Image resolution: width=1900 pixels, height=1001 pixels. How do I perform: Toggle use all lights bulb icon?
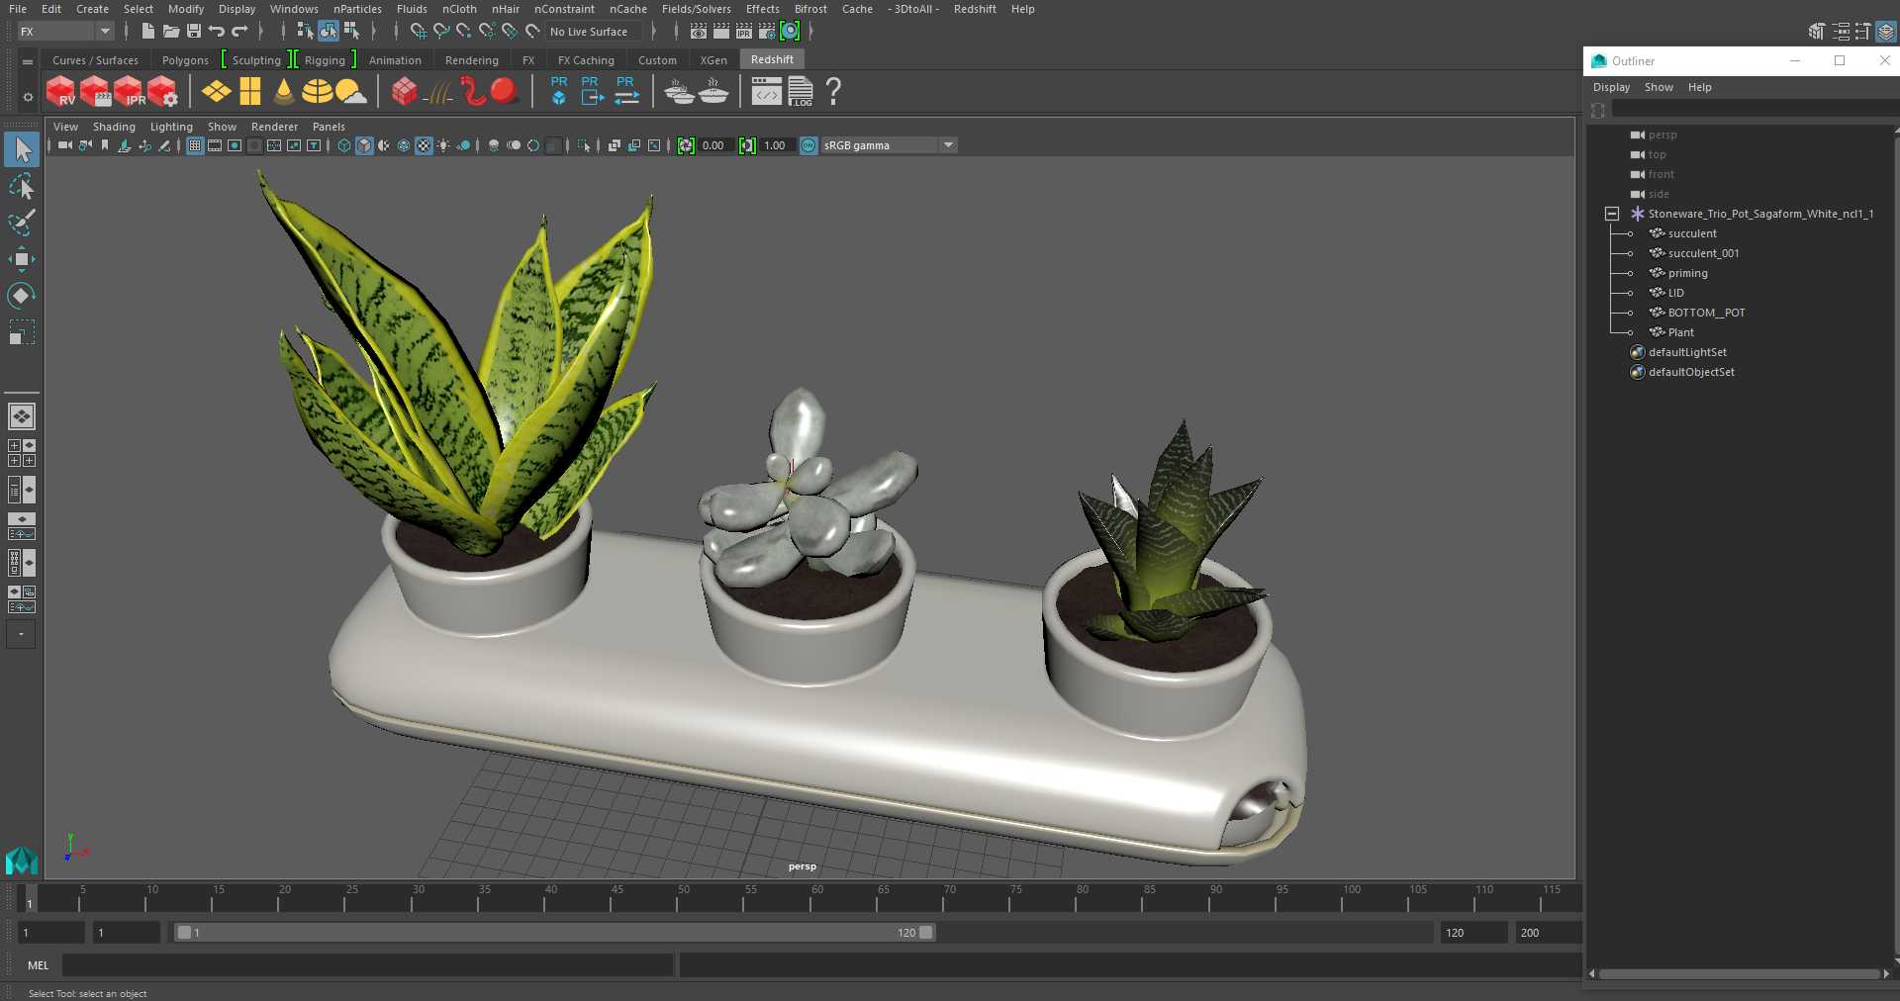pos(443,145)
